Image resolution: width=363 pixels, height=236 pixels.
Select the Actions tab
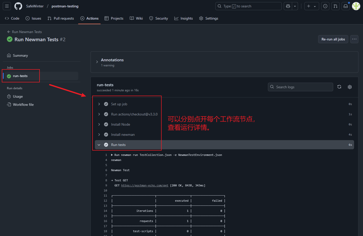pos(89,18)
